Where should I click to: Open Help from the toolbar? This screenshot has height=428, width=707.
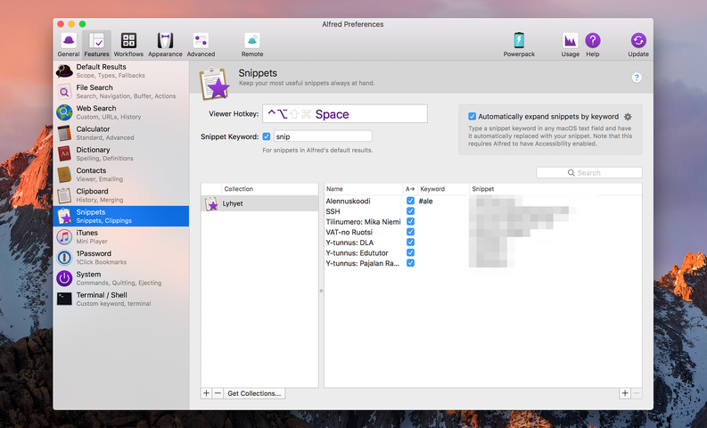coord(593,45)
